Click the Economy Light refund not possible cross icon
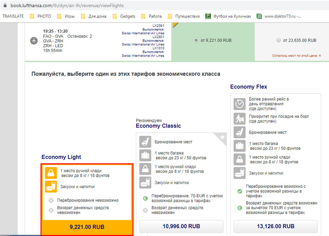 pyautogui.click(x=51, y=210)
